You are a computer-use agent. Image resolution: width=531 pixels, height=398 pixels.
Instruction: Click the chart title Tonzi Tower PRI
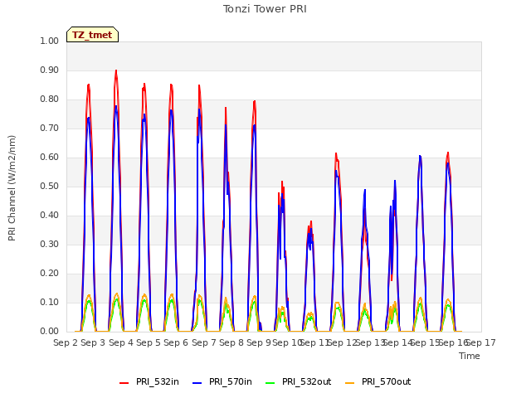point(265,9)
